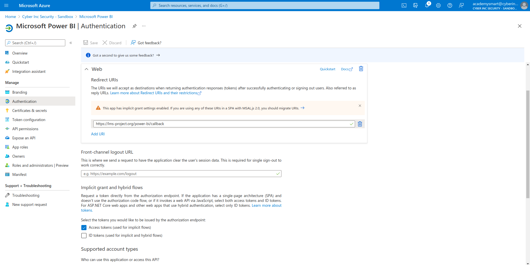Pin the Authentication blade
Viewport: 530px width, 265px height.
[x=135, y=26]
